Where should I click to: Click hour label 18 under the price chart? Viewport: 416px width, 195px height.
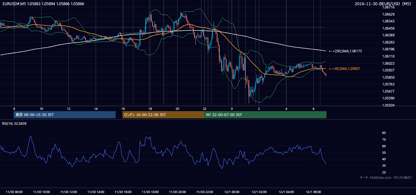[x=150, y=109]
